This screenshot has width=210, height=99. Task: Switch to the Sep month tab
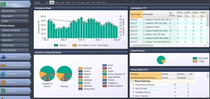point(88,3)
